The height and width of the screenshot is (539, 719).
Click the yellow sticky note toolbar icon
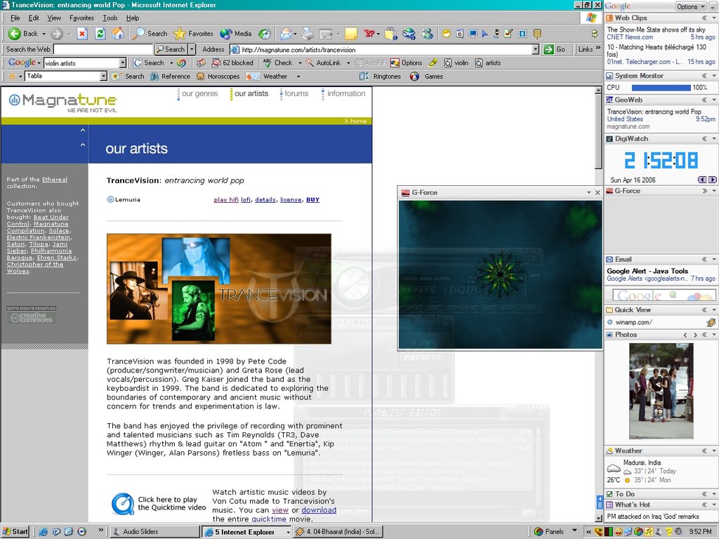pos(351,34)
